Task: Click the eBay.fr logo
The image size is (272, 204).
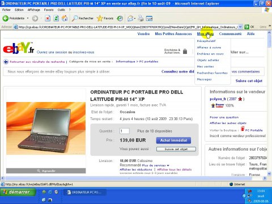Action: [x=19, y=48]
